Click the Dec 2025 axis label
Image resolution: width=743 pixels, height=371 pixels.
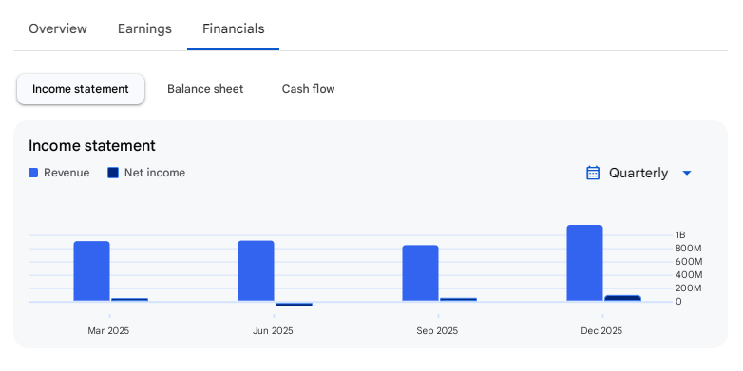click(x=601, y=331)
